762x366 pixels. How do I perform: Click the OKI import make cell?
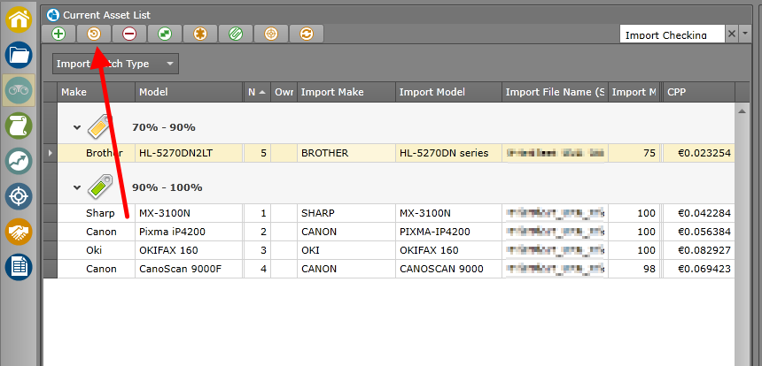(346, 250)
